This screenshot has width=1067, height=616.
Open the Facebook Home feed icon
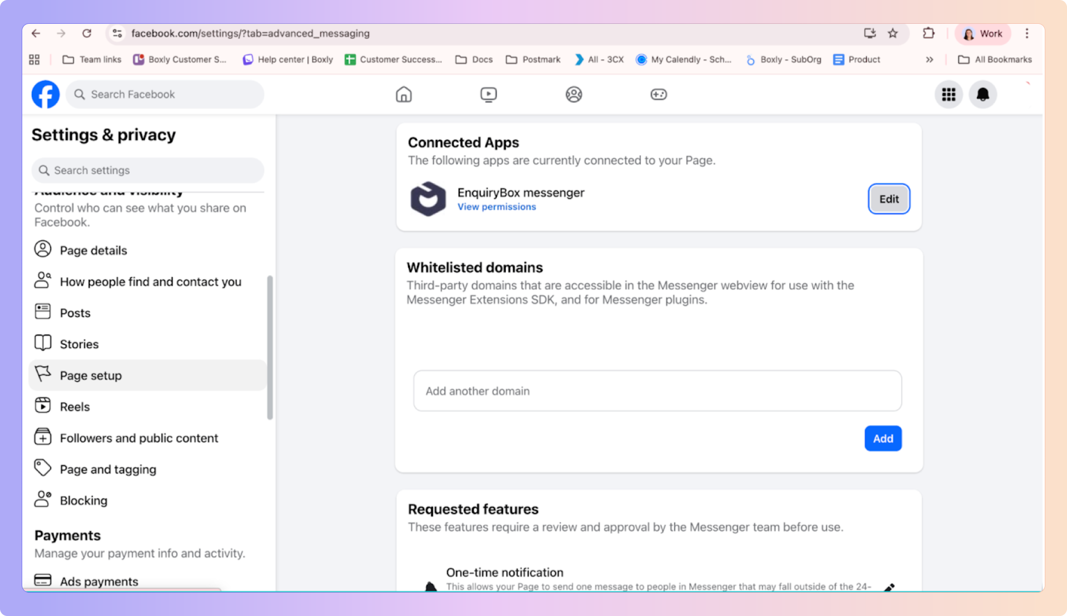pyautogui.click(x=403, y=94)
